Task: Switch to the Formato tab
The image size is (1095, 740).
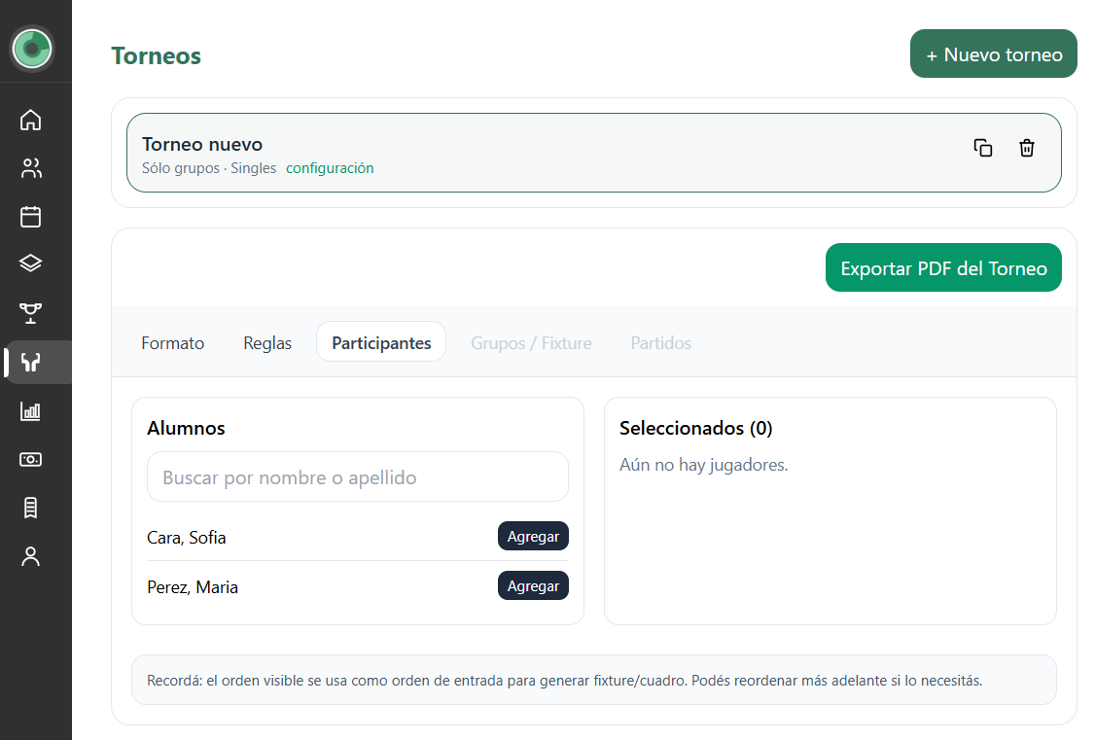Action: pyautogui.click(x=173, y=343)
